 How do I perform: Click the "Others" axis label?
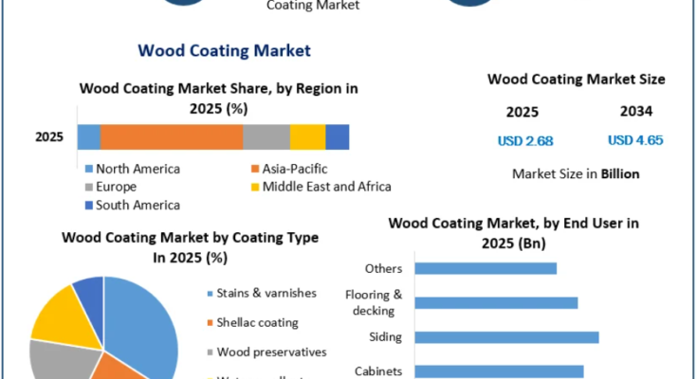click(383, 269)
